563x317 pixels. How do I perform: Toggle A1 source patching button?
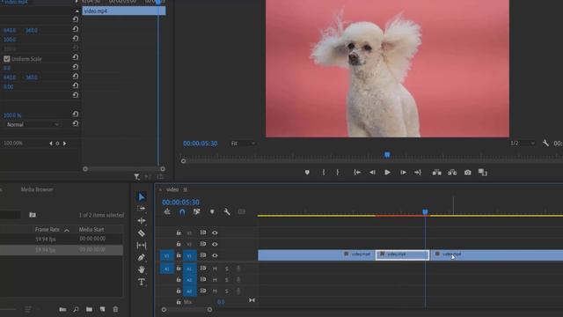click(x=166, y=269)
